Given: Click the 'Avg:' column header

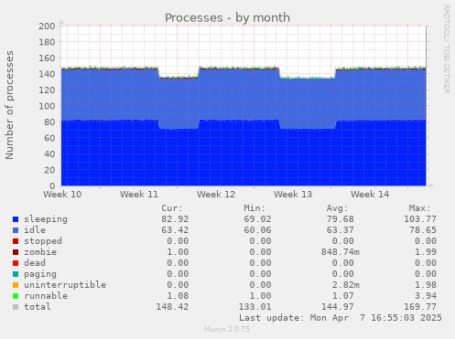Looking at the screenshot, I should pos(337,208).
